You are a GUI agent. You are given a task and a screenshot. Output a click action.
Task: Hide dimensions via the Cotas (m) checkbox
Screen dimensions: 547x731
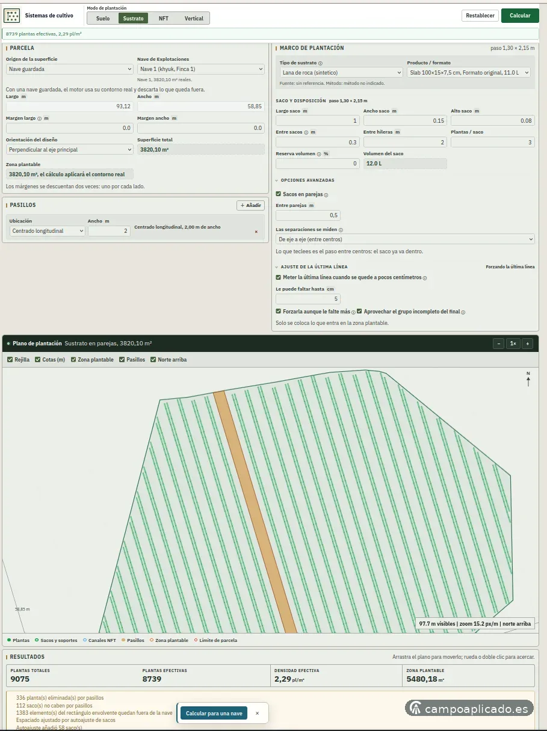click(x=38, y=360)
